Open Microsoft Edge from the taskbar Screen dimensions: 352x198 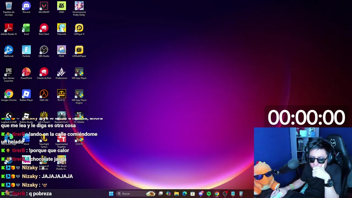tap(185, 194)
